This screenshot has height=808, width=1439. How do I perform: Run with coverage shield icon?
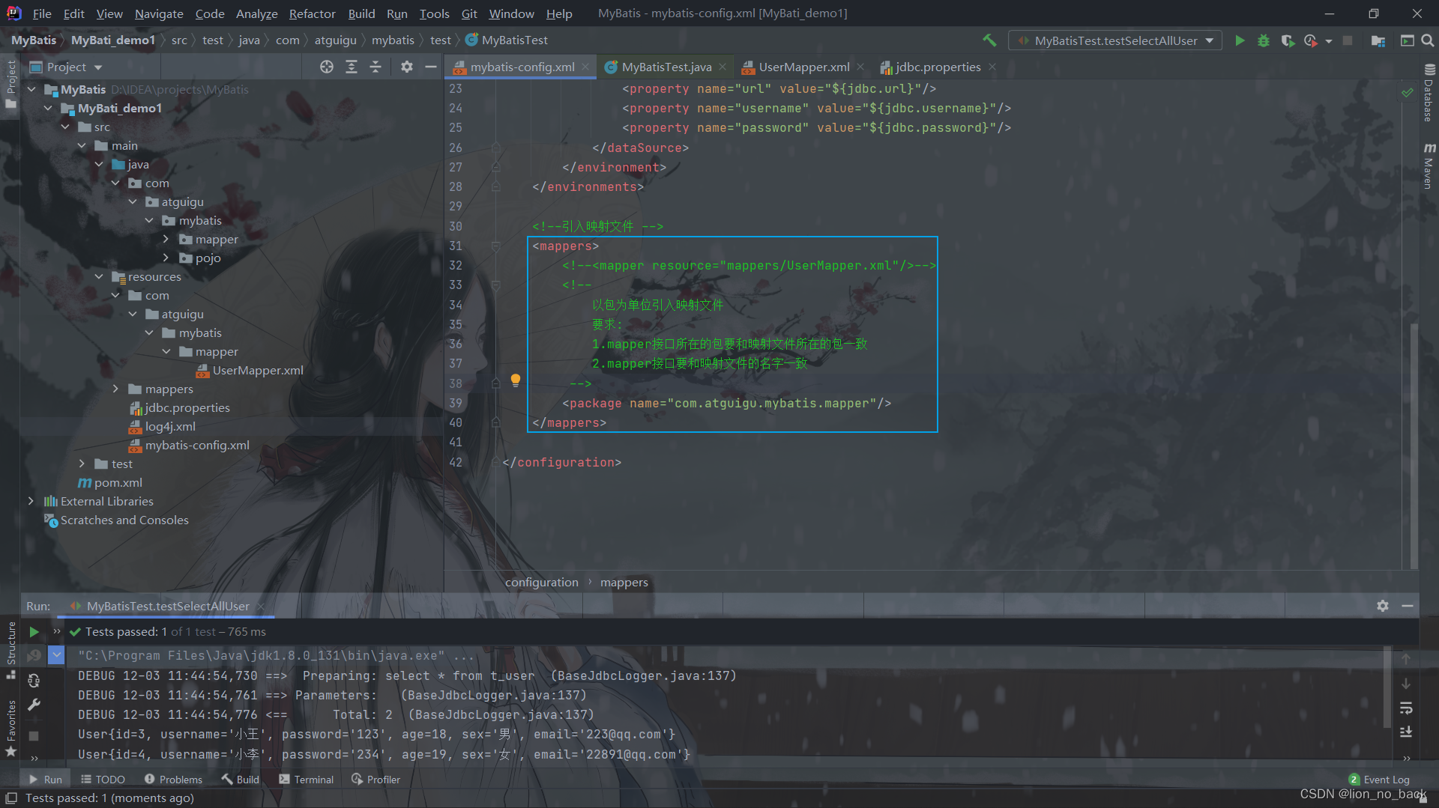click(1287, 40)
